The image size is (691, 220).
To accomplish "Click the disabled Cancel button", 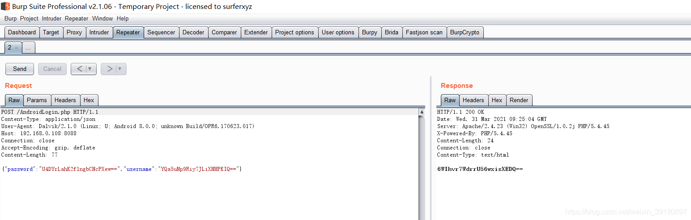I will pos(52,69).
